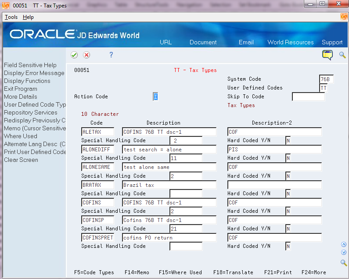349x279 pixels.
Task: Click the red X cancel icon
Action: click(x=86, y=55)
